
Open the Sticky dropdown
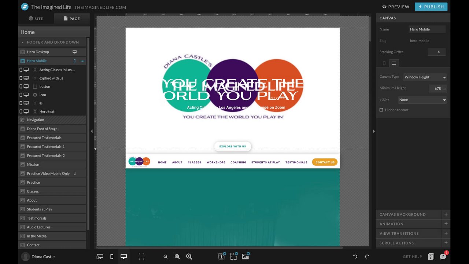pyautogui.click(x=422, y=100)
